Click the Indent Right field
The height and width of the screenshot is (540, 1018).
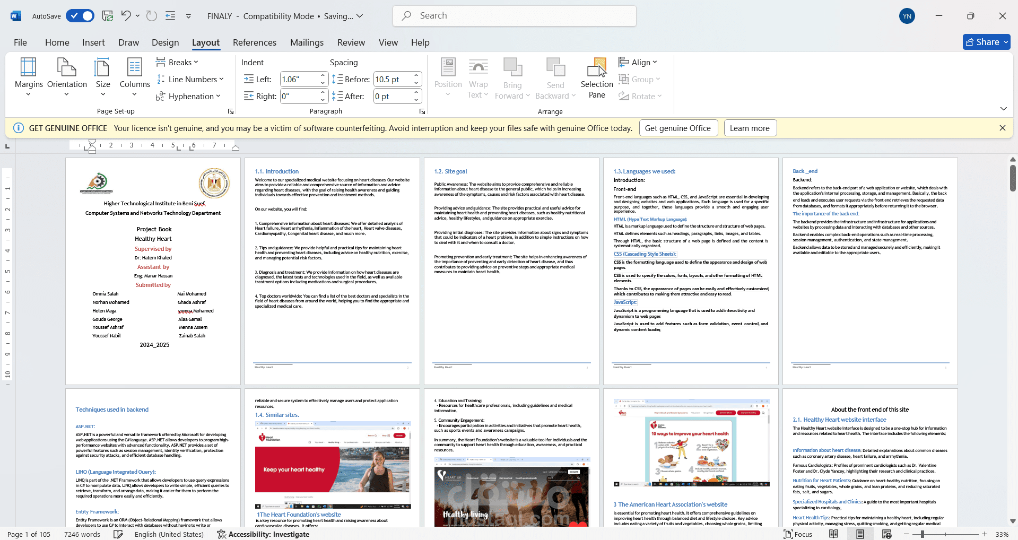(x=299, y=97)
